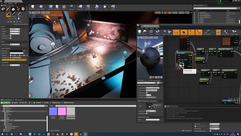Click Add New in Content Browser

(x=6, y=102)
